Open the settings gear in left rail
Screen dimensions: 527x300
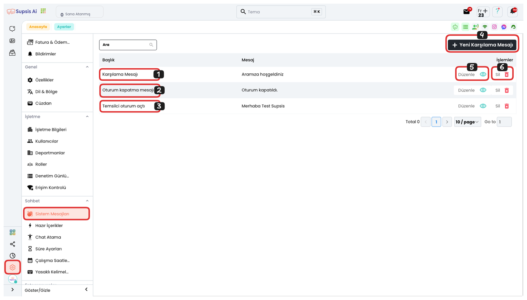click(x=13, y=267)
